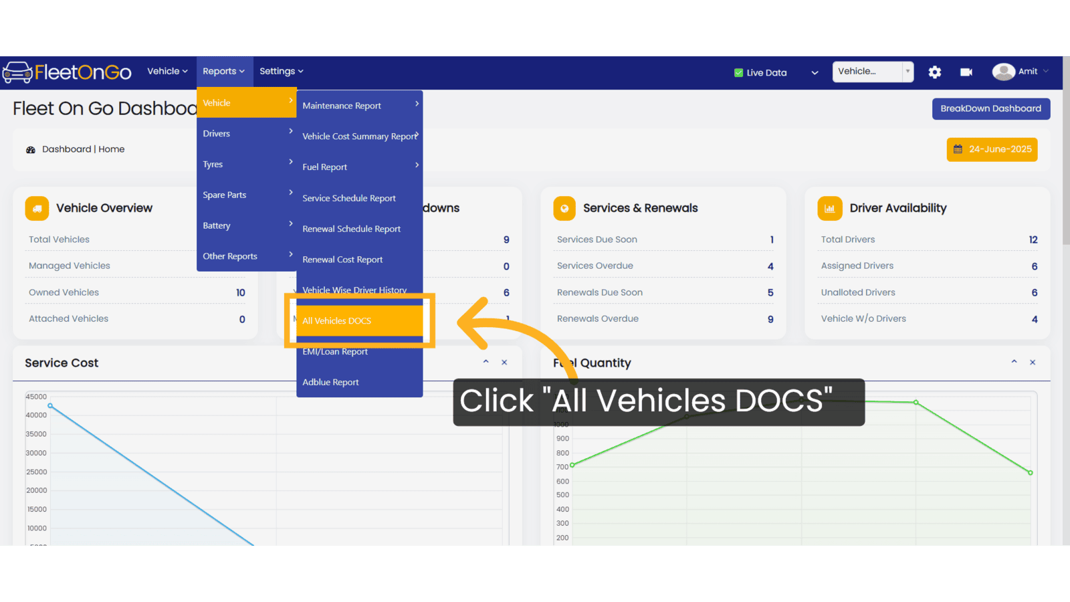The width and height of the screenshot is (1070, 602).
Task: Select the Tyres reports category
Action: pos(246,165)
